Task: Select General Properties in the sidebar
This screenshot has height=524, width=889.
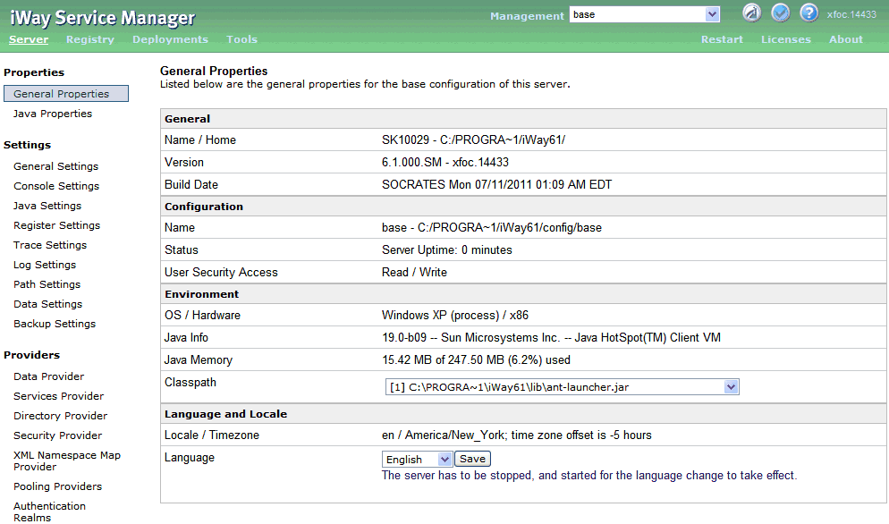Action: click(66, 94)
